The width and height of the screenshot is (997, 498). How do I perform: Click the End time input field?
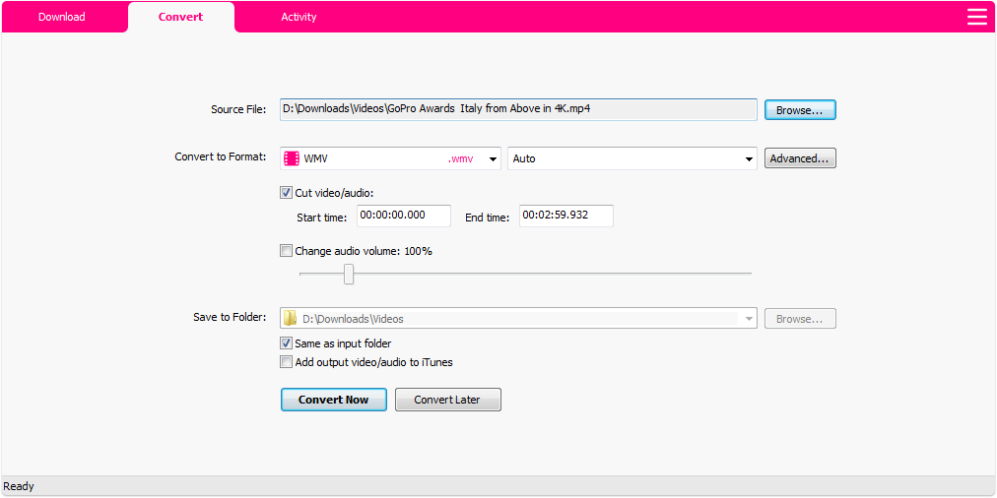click(x=565, y=216)
